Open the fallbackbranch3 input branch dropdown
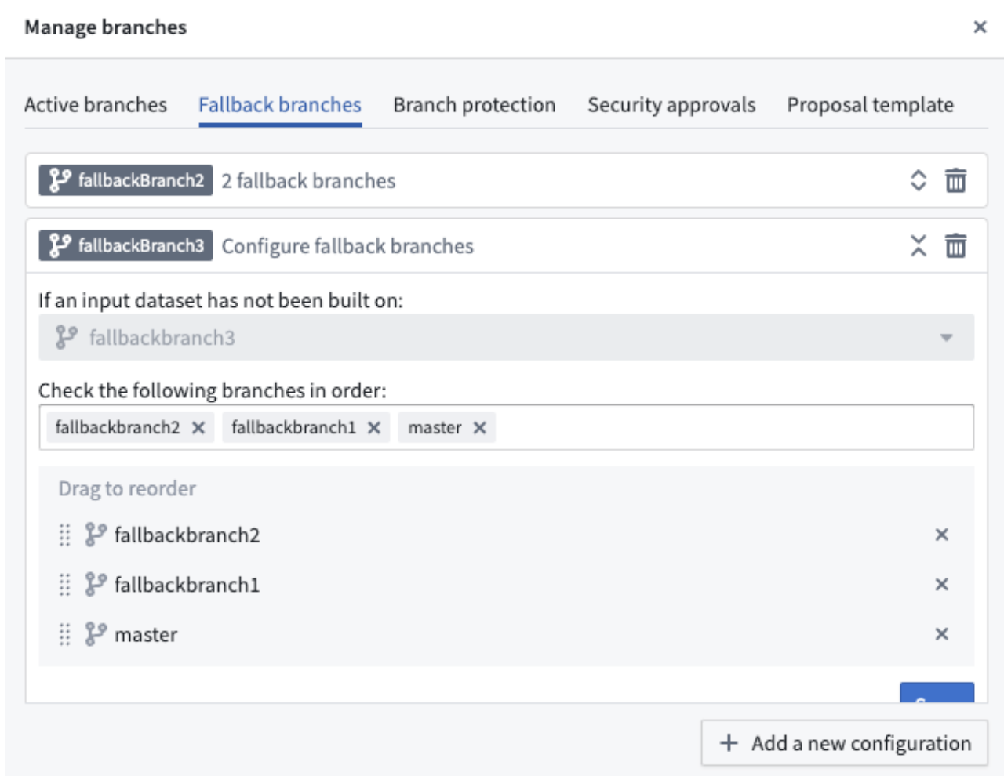This screenshot has width=1004, height=776. (x=506, y=338)
